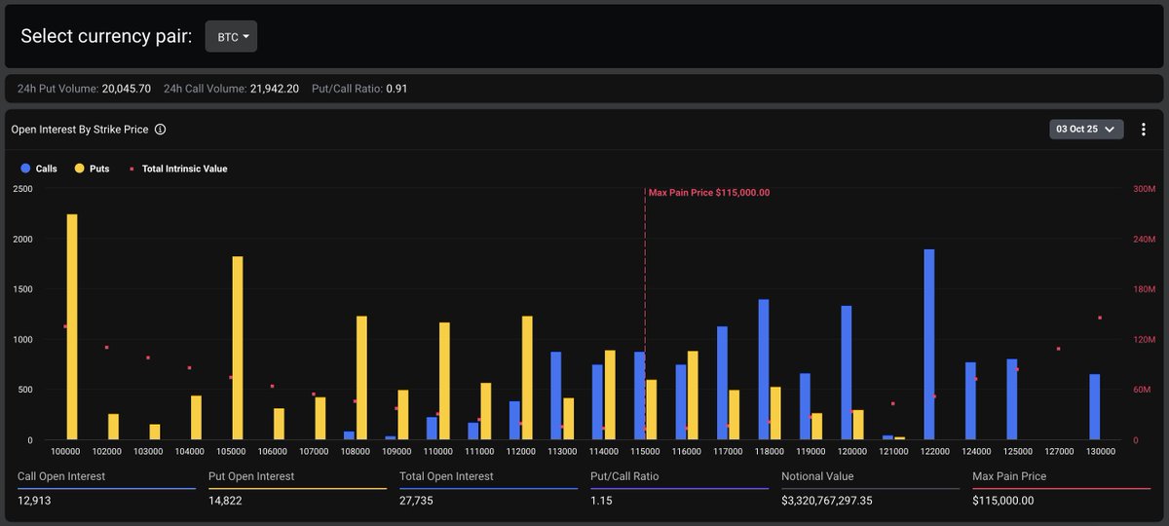Click the blue call bar at 118000
The height and width of the screenshot is (526, 1169).
[764, 370]
